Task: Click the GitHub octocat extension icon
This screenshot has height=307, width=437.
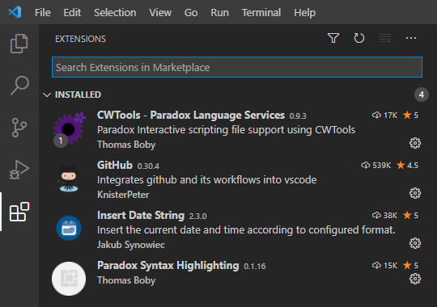Action: pos(69,179)
